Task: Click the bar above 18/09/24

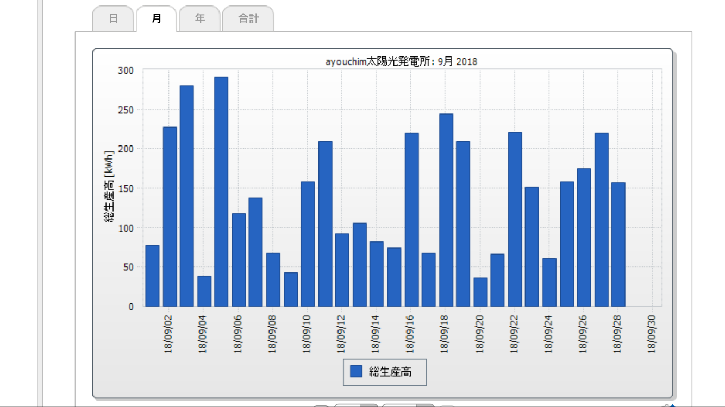Action: pyautogui.click(x=549, y=283)
